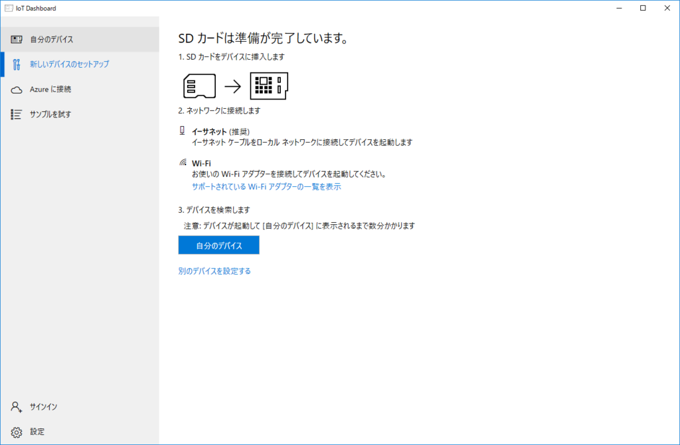The width and height of the screenshot is (680, 445).
Task: Click the 注意: デバイスが起動して note text
Action: point(299,225)
